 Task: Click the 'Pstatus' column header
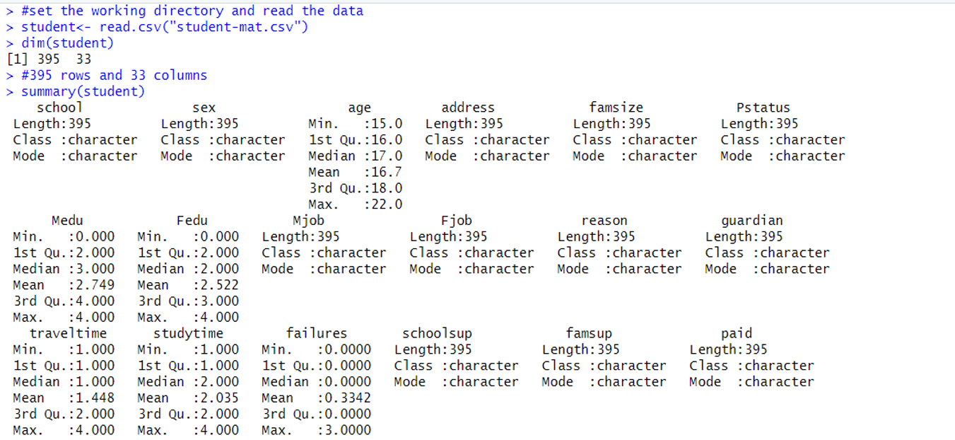[x=763, y=108]
